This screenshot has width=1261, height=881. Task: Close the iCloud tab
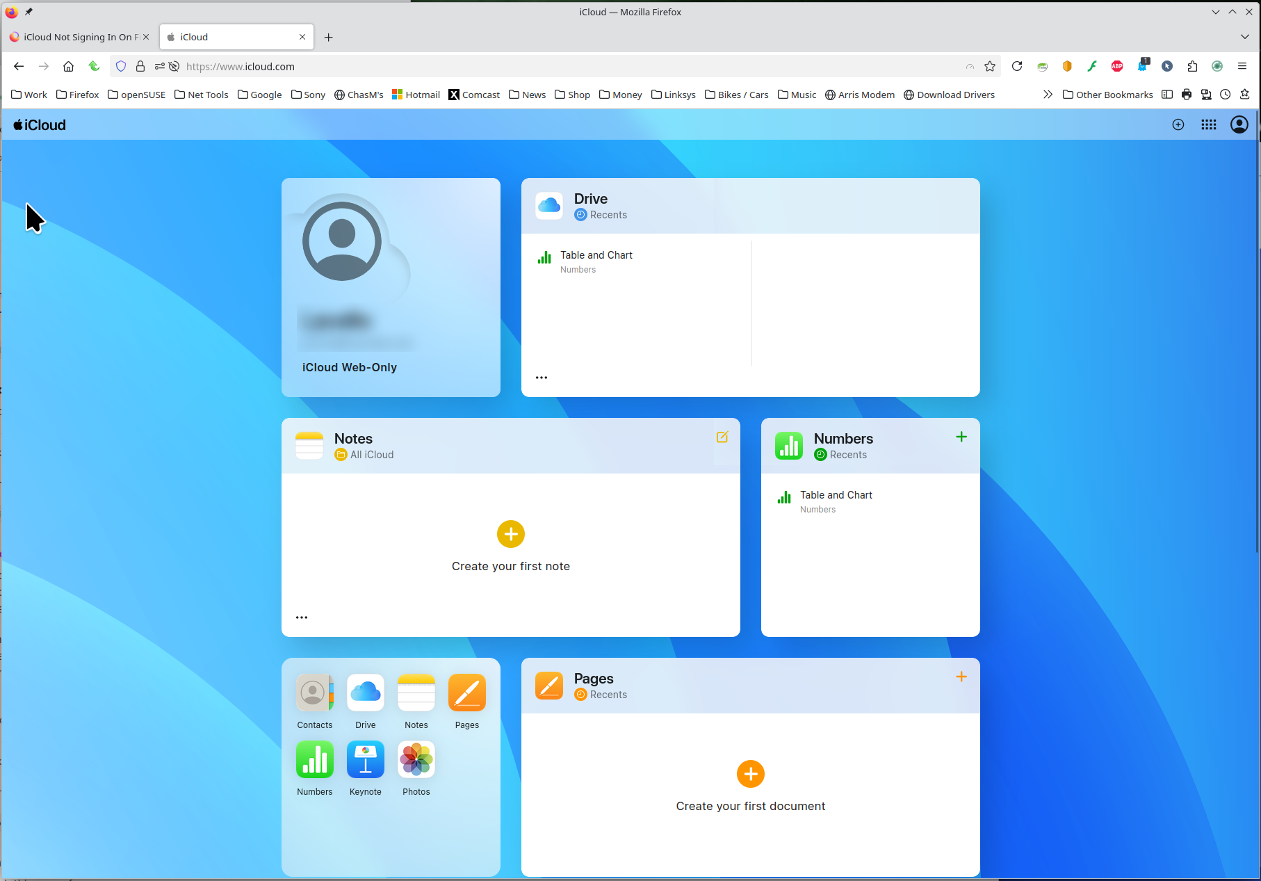[x=302, y=37]
